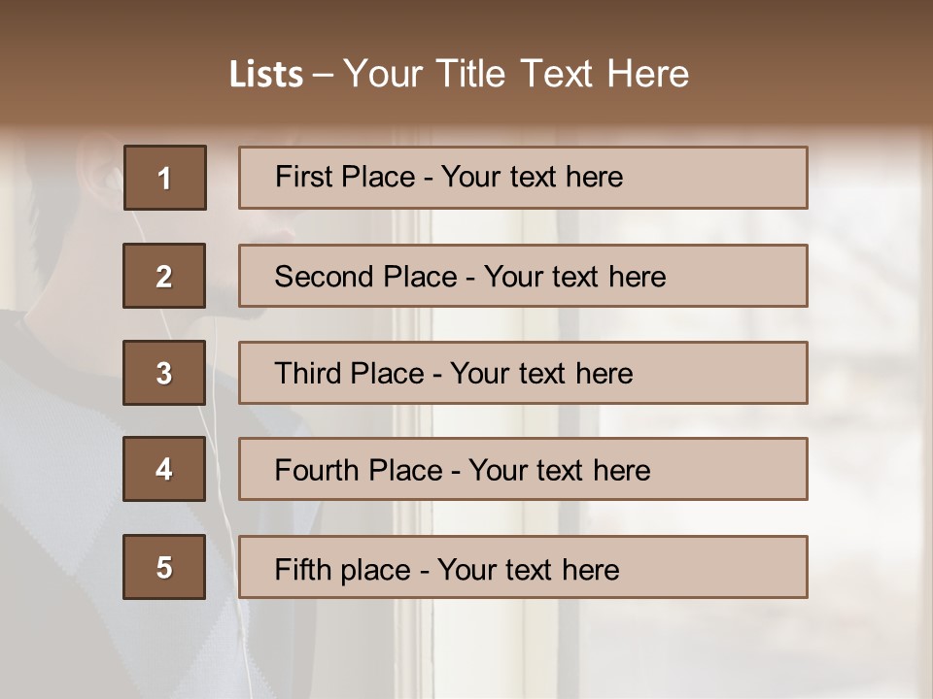Click 'Your text here' in the First Place bar
This screenshot has width=933, height=699.
tap(532, 177)
